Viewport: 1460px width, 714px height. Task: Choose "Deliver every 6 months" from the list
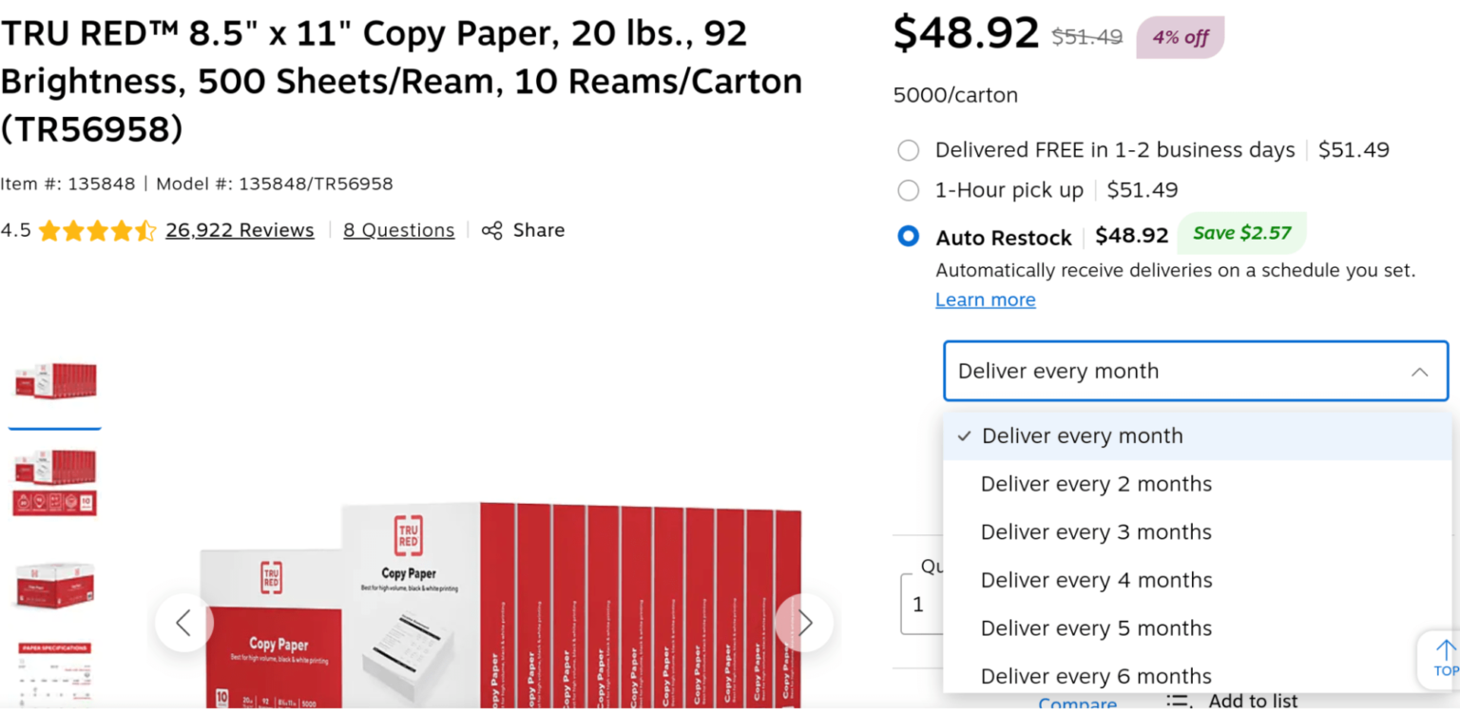[x=1095, y=675]
